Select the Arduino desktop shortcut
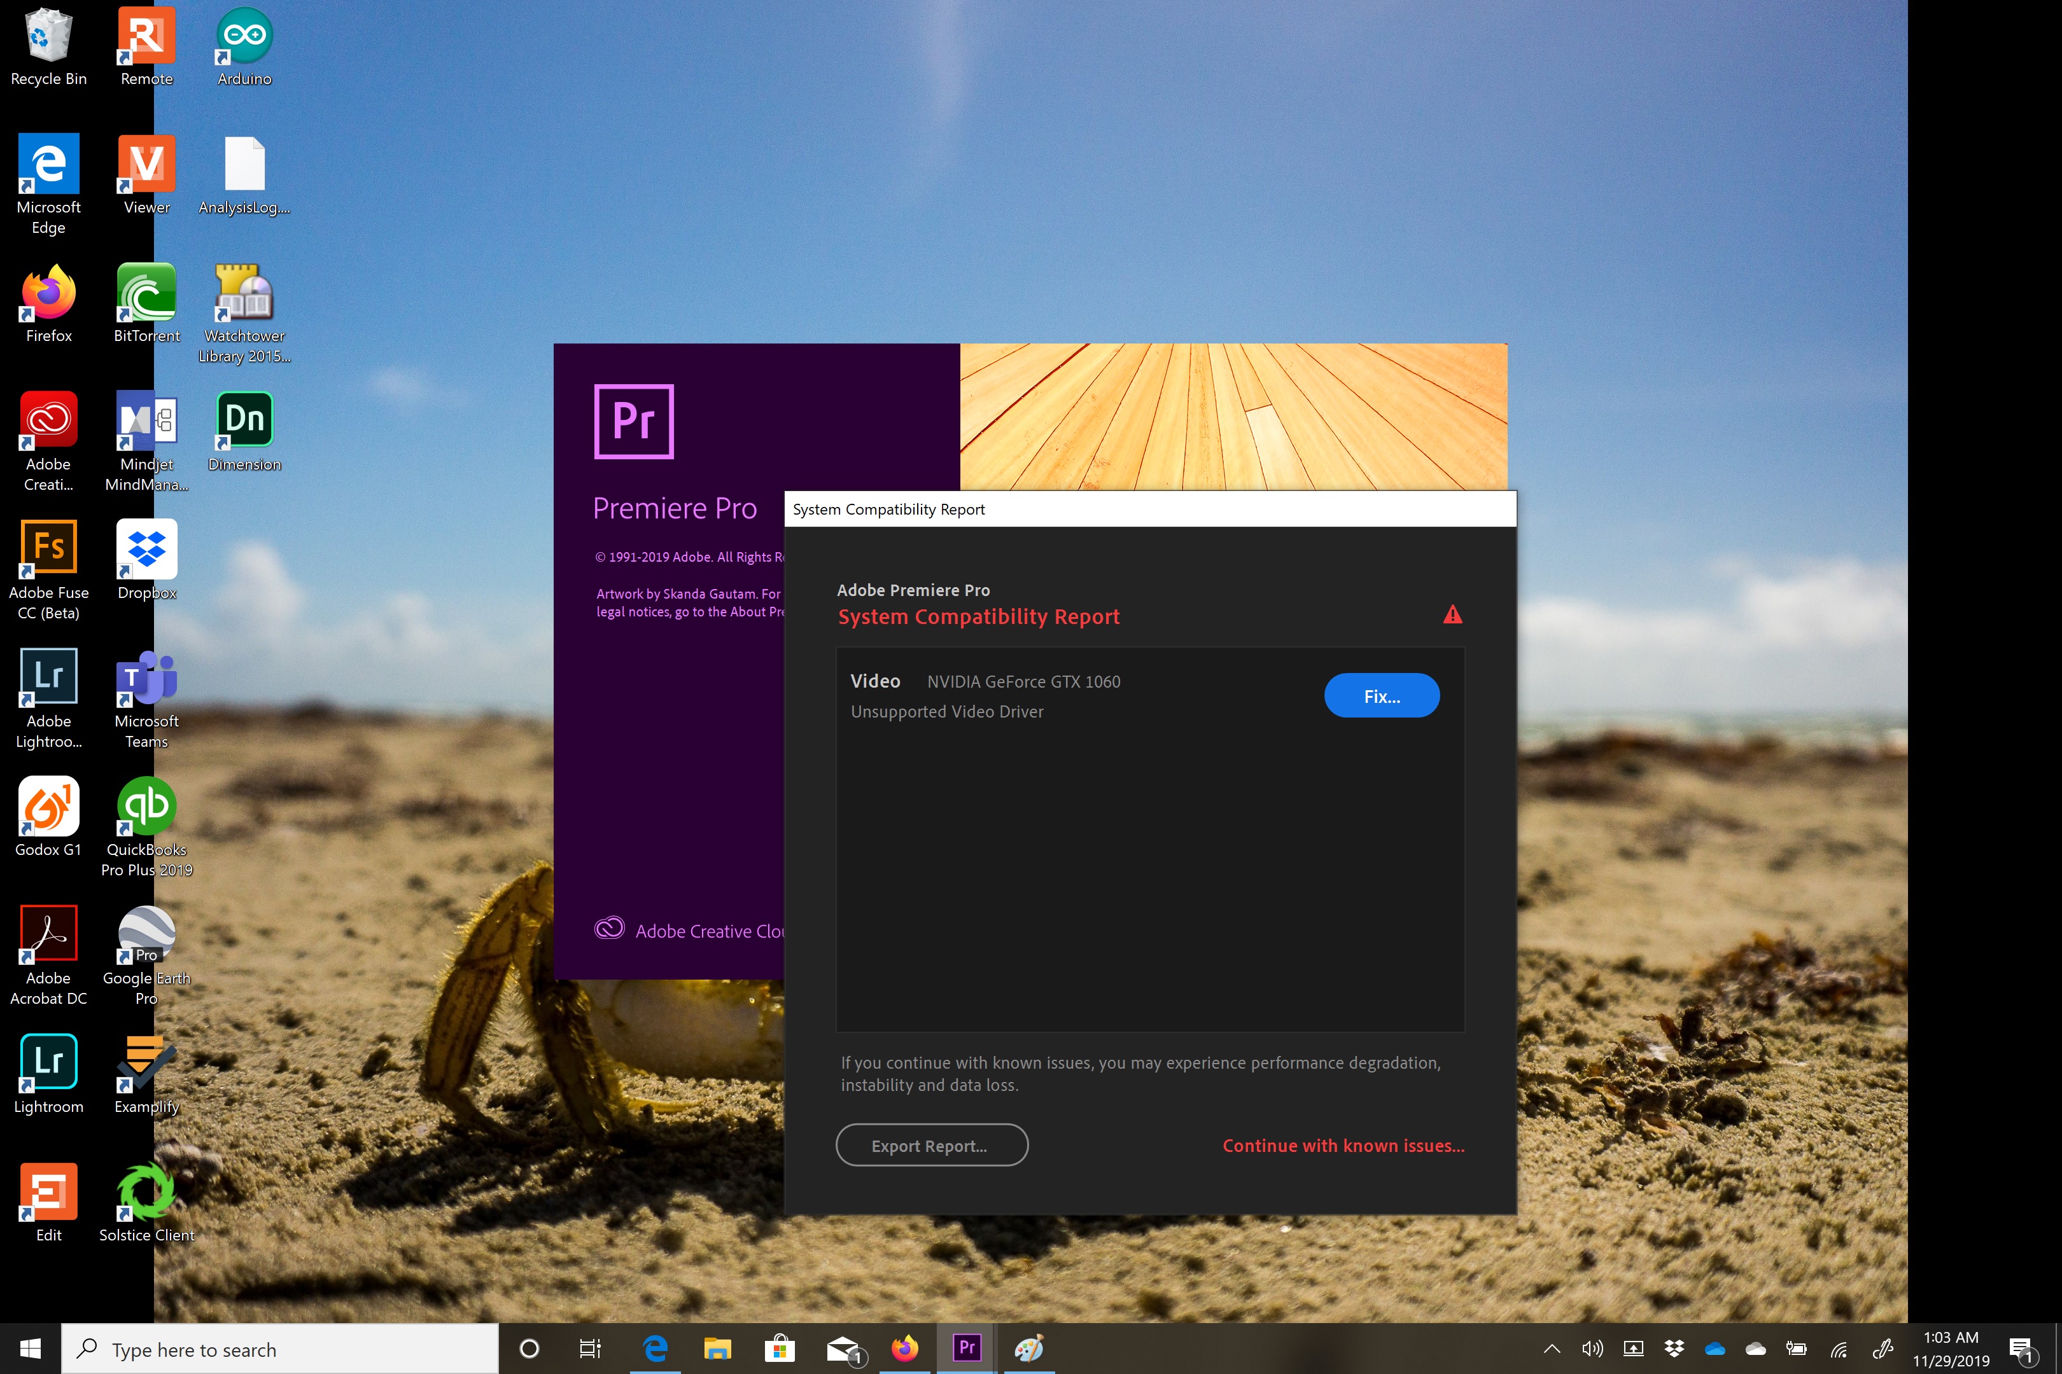Screen dimensions: 2062x1374 244,35
